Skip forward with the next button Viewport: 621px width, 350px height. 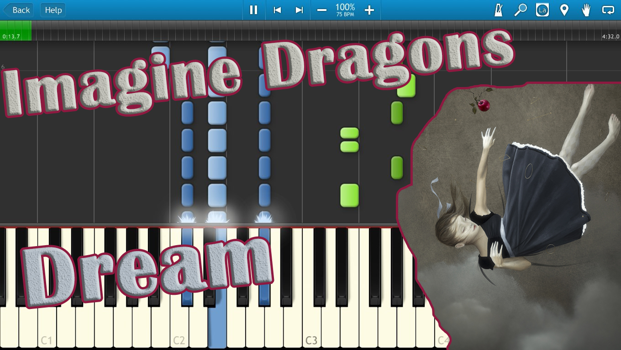300,10
